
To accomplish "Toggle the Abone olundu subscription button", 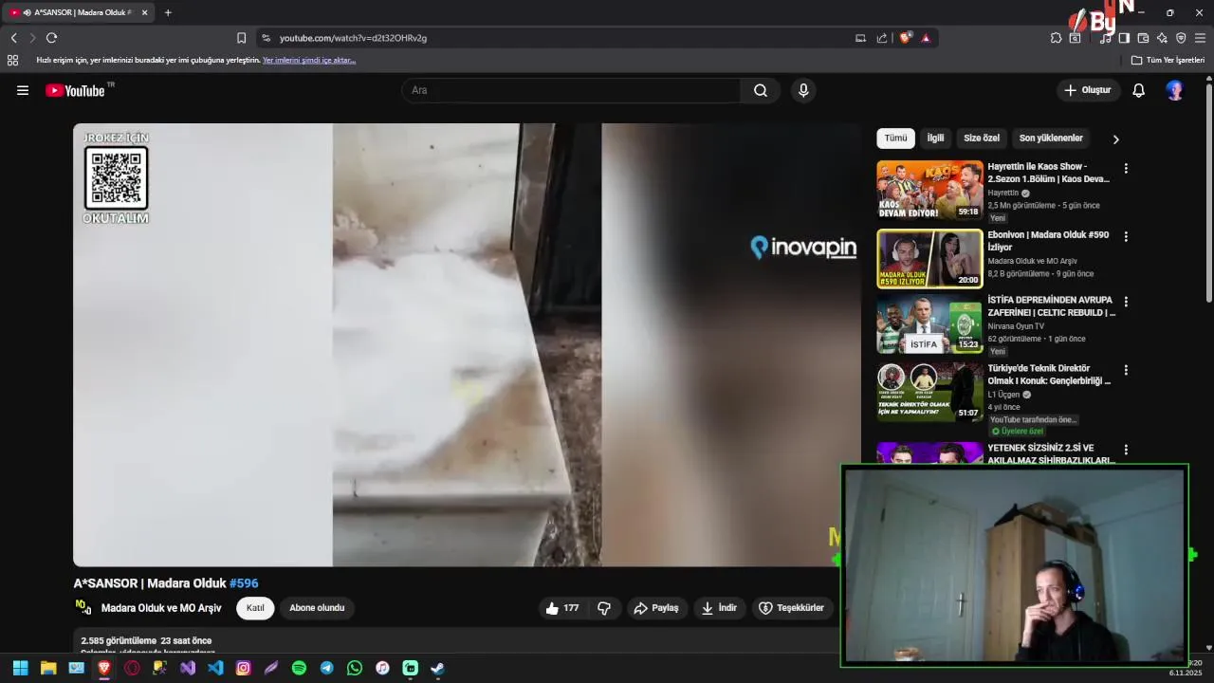I will click(x=317, y=608).
